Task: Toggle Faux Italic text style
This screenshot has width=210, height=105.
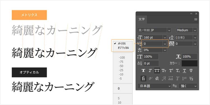Action: coord(150,71)
